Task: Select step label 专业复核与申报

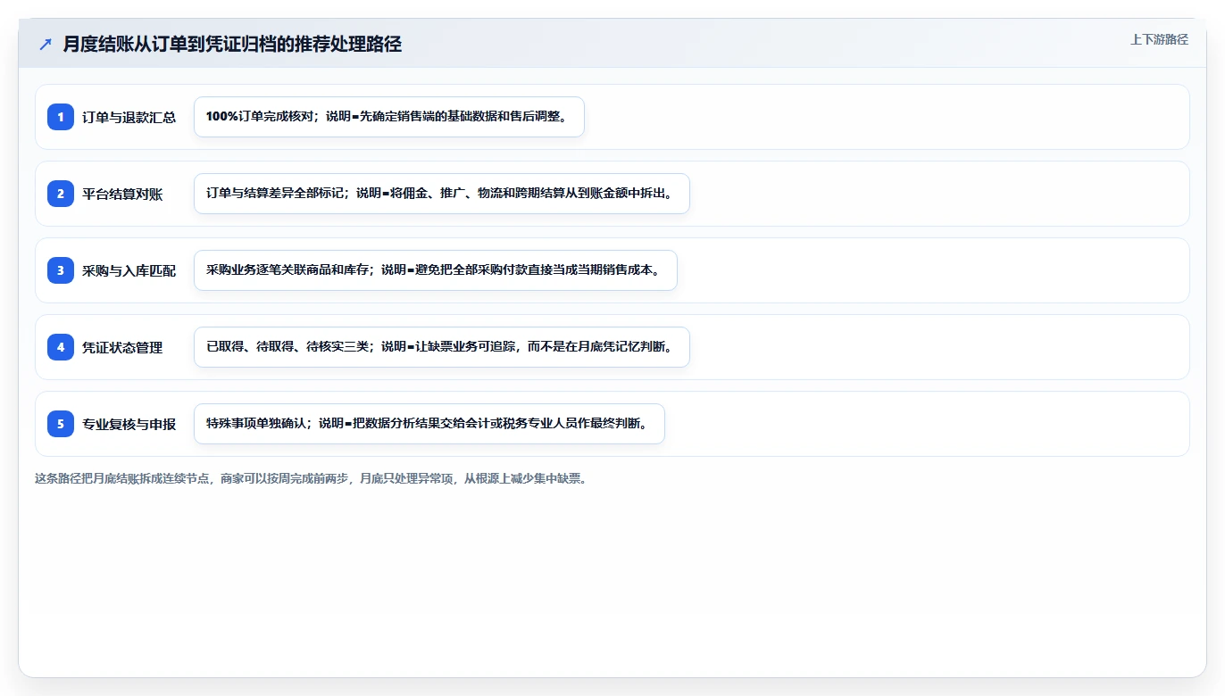Action: tap(129, 424)
